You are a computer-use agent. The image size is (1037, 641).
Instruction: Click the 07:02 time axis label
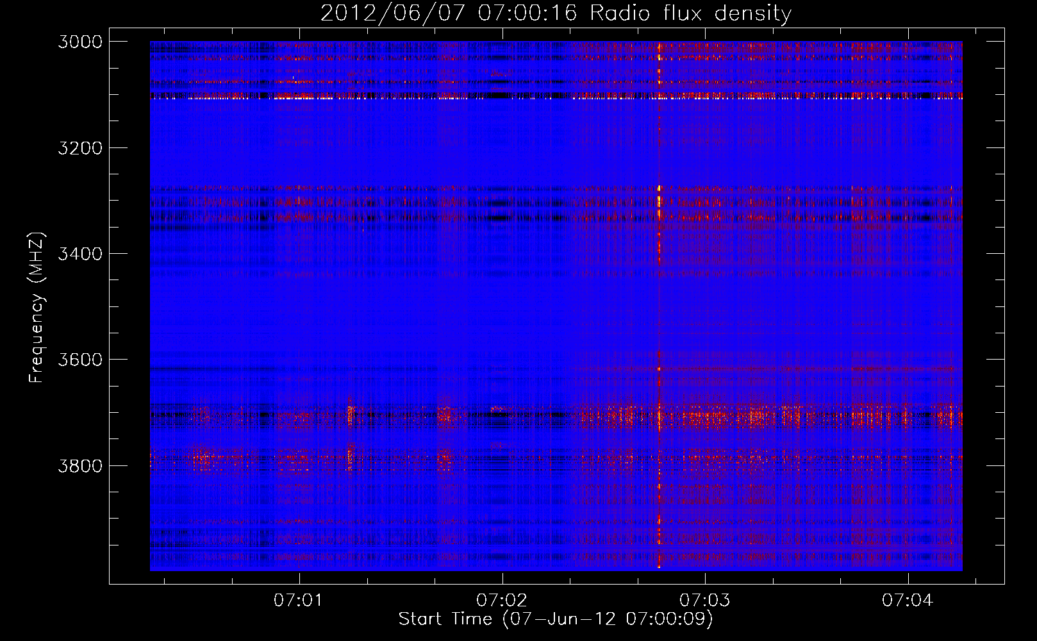[x=501, y=601]
